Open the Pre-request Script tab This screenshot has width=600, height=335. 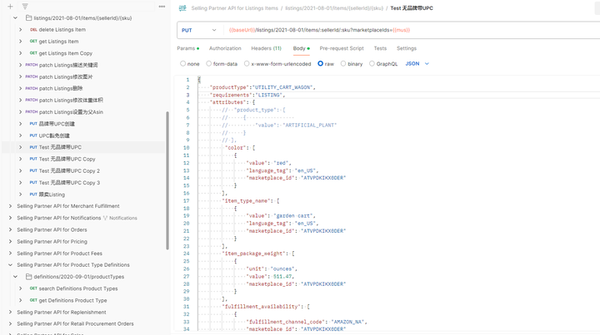coord(342,49)
